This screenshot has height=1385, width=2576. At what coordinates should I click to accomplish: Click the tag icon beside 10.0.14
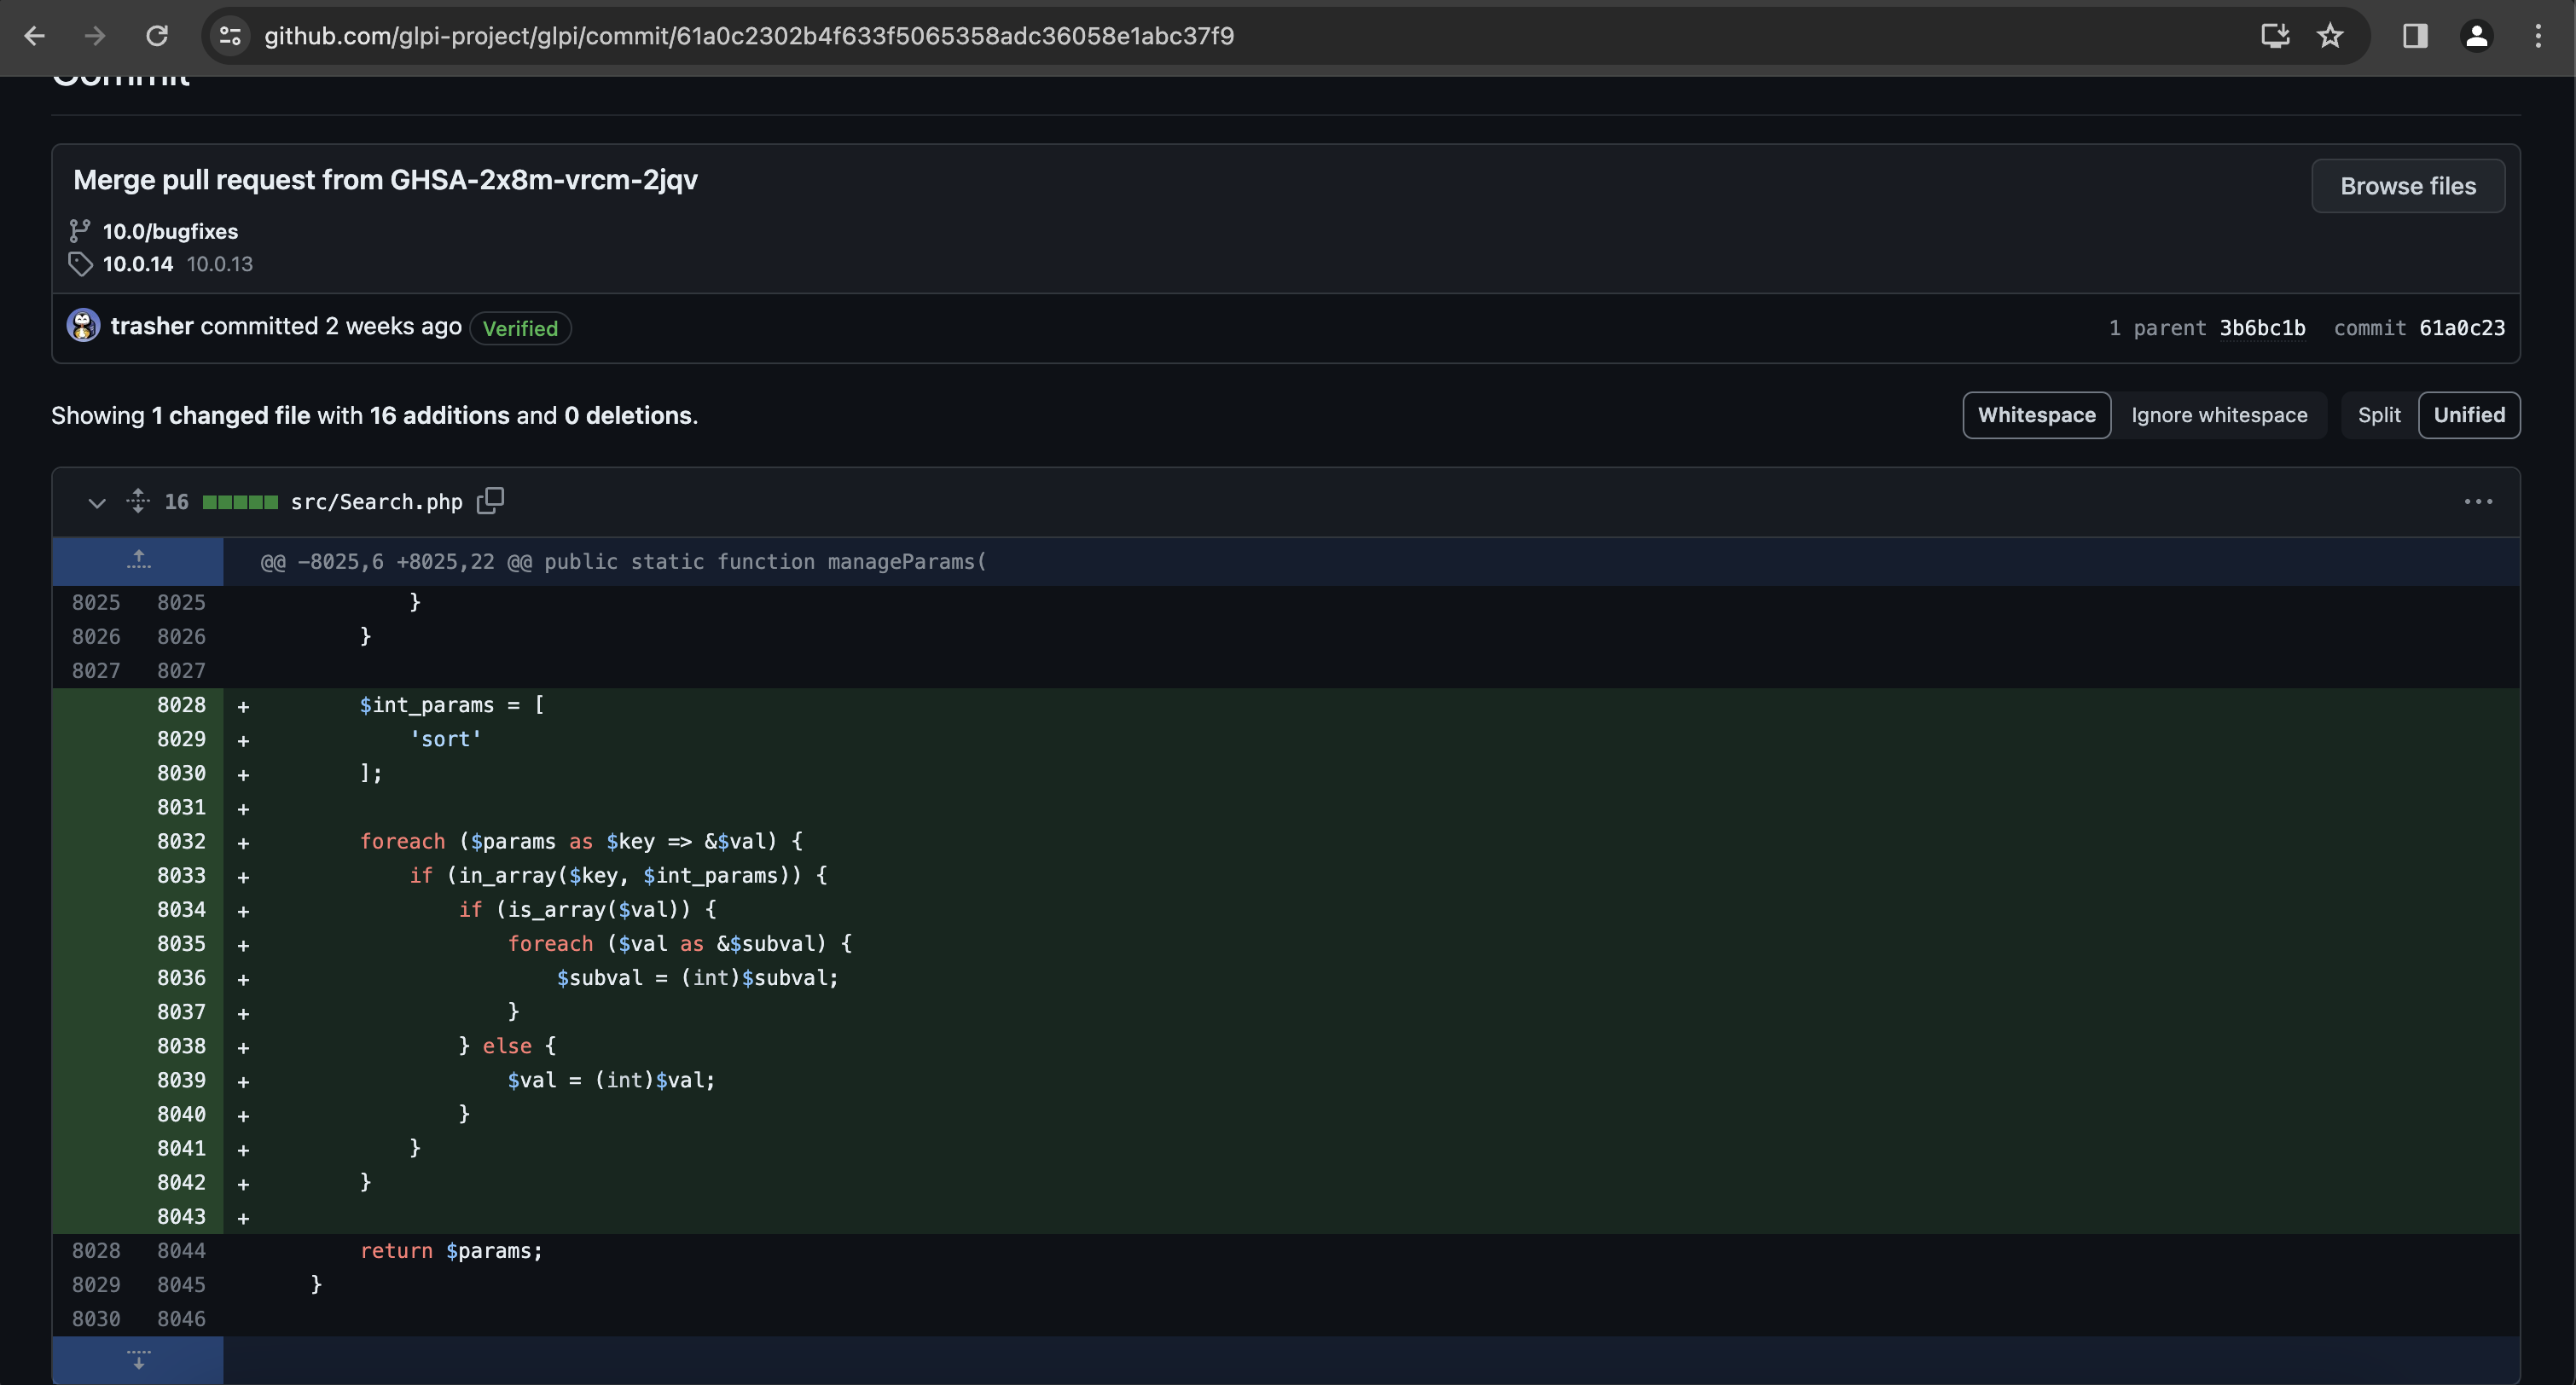click(80, 264)
